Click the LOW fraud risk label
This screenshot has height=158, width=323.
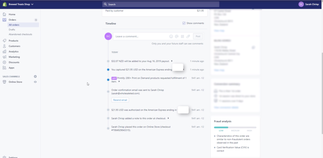tap(221, 131)
